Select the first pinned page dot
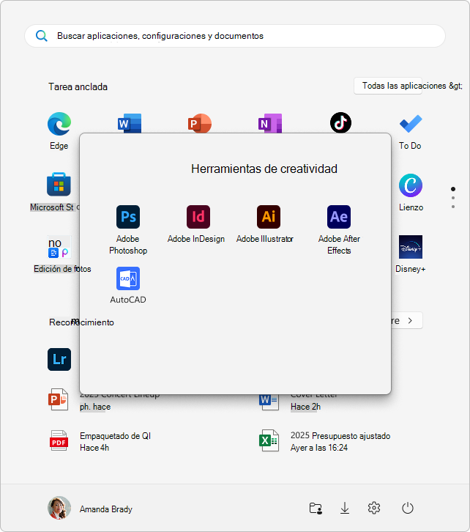 pos(453,189)
